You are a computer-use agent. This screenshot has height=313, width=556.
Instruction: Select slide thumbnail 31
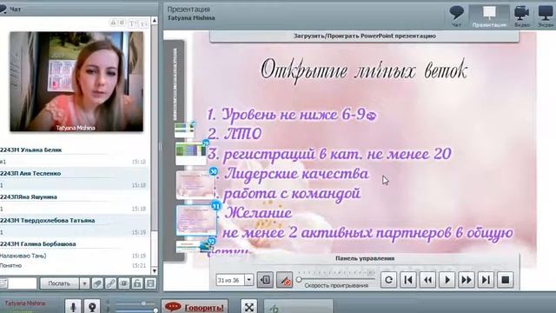(x=197, y=220)
